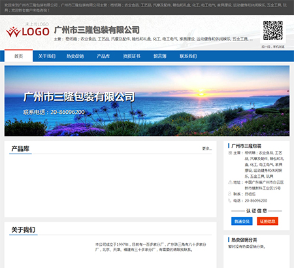This screenshot has width=294, height=268.
Task: Go to 联系我们 in the navigation bar
Action: pos(188,56)
